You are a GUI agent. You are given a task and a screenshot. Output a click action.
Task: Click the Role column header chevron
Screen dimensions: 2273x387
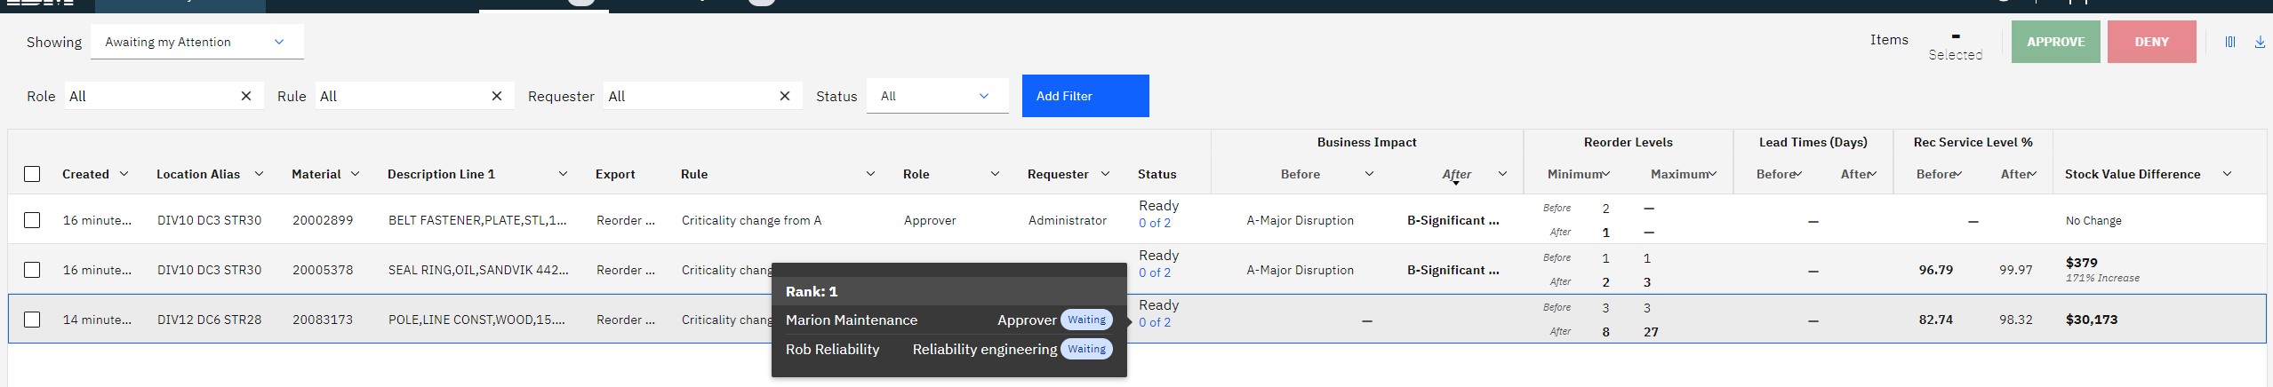tap(995, 174)
